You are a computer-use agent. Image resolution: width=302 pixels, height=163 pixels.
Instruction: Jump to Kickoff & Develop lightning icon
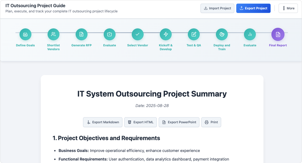[166, 34]
